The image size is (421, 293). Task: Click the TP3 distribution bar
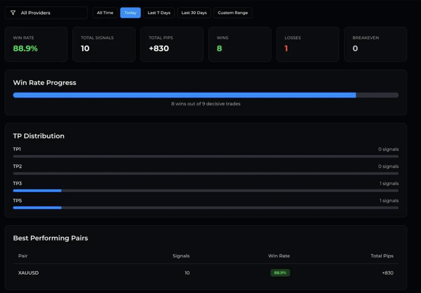206,191
